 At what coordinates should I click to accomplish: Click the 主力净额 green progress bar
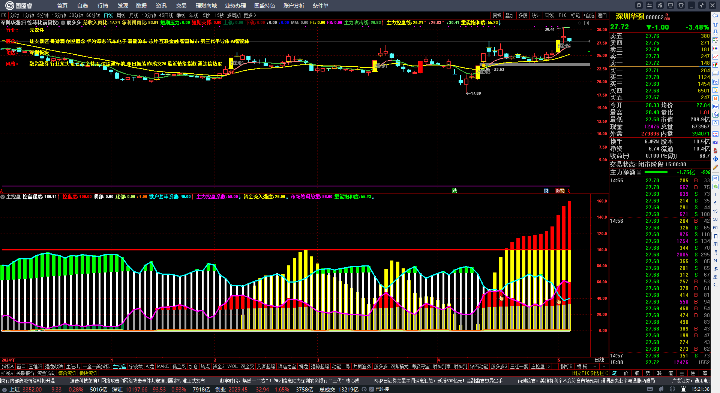(x=656, y=172)
